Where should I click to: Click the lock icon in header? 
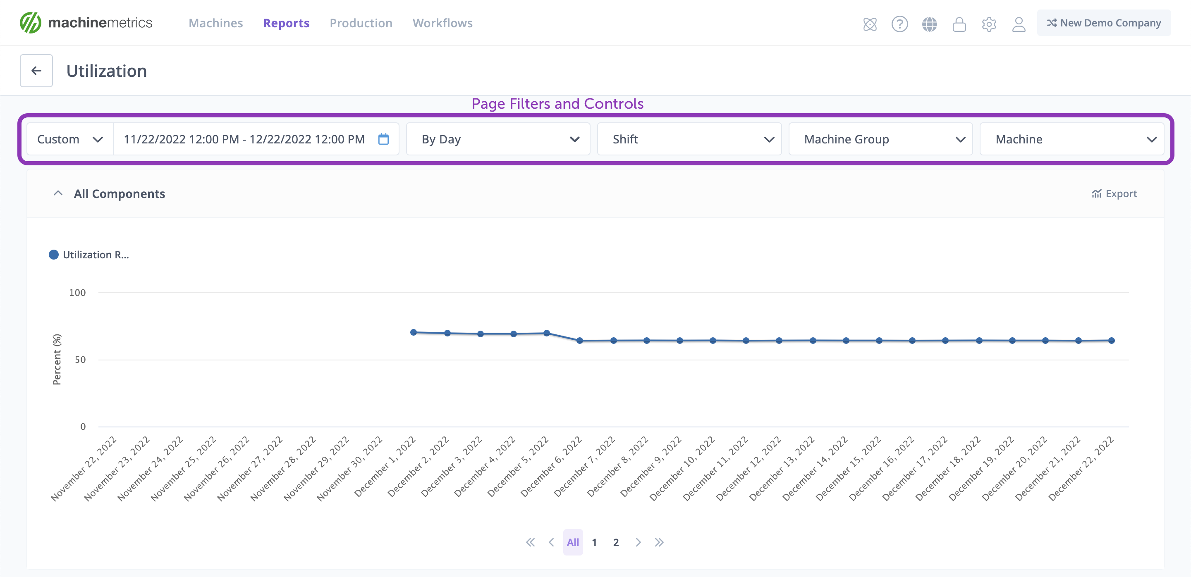959,24
